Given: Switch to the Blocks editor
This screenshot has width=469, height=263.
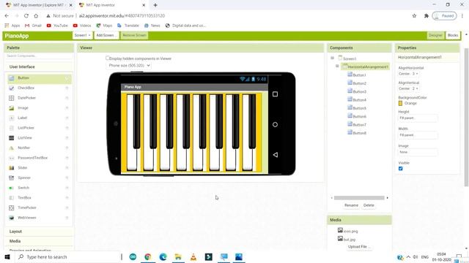Looking at the screenshot, I should click(453, 35).
